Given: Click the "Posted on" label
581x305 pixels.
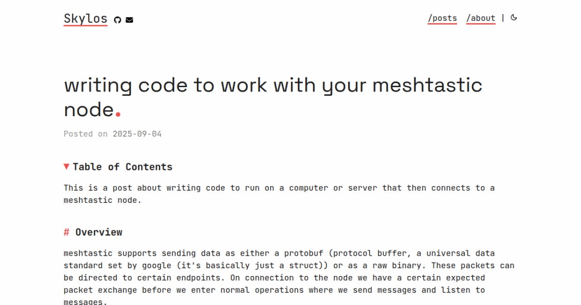Looking at the screenshot, I should tap(86, 134).
